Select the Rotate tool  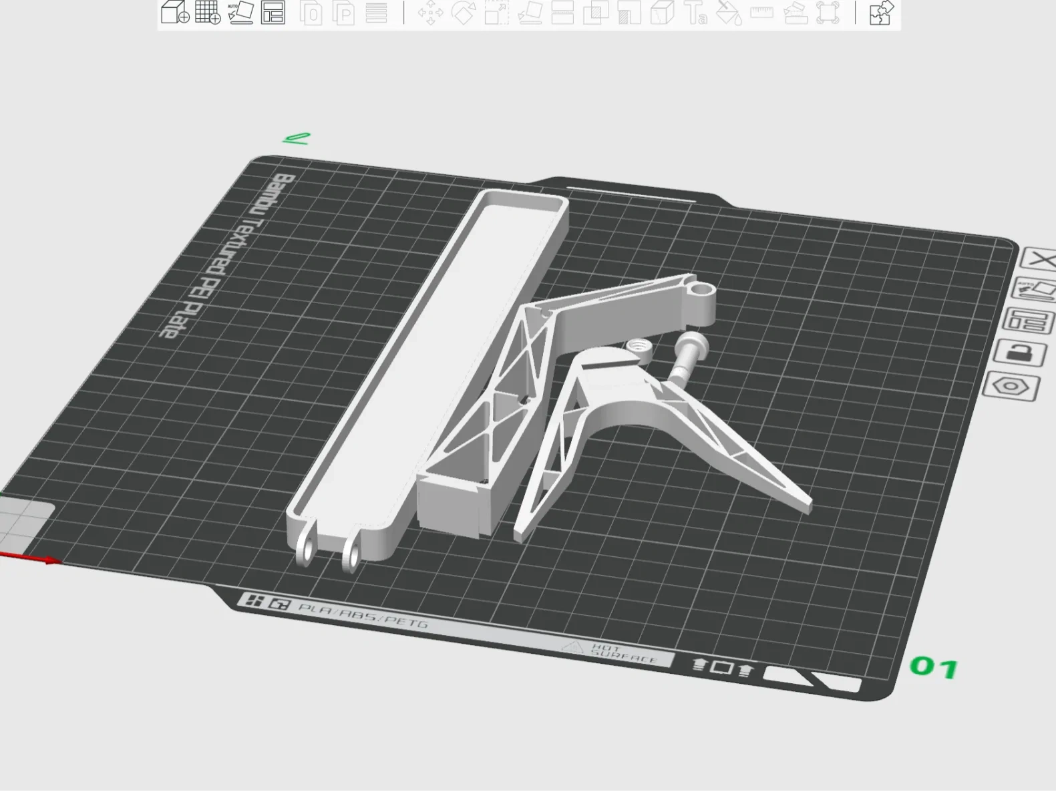pos(464,13)
